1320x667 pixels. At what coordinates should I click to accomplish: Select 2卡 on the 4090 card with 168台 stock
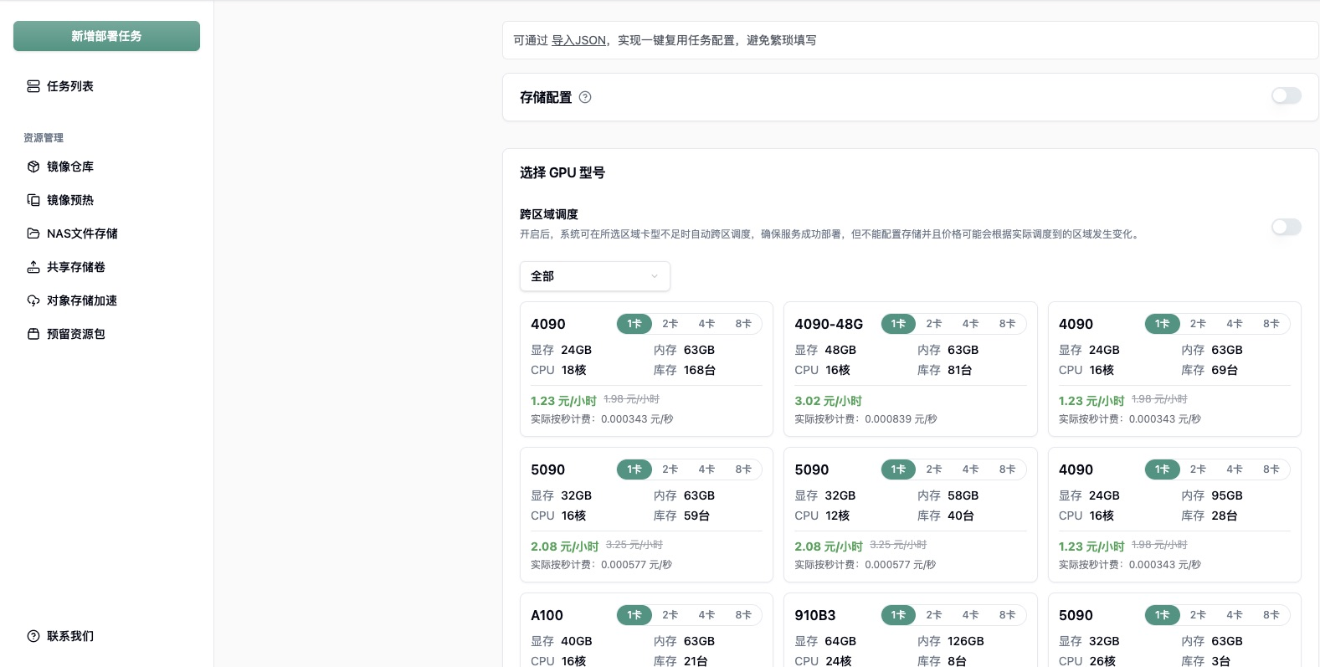670,324
